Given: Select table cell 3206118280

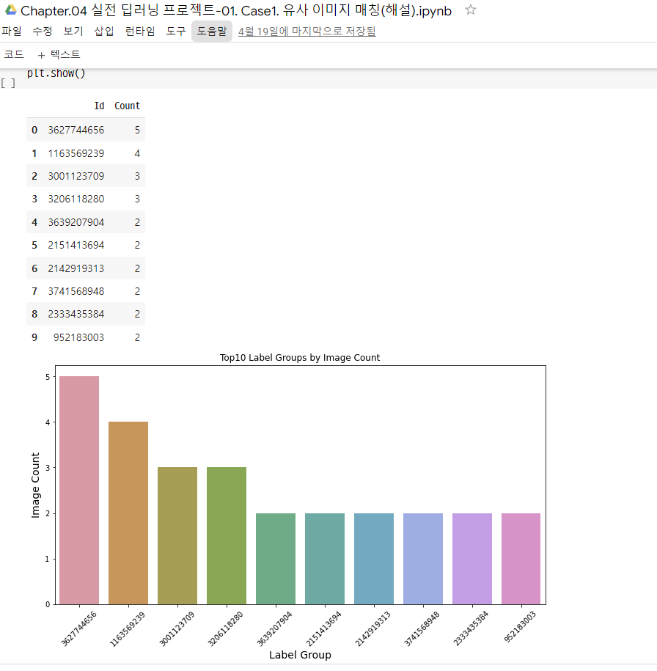Looking at the screenshot, I should pos(76,199).
